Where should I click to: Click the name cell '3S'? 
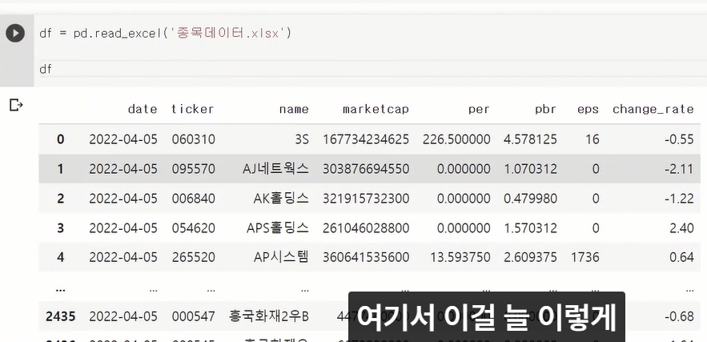point(302,139)
